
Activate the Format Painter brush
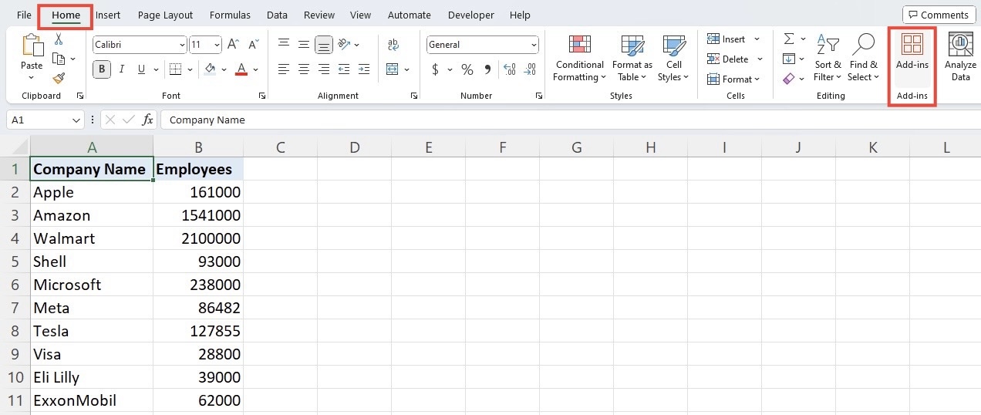click(59, 78)
